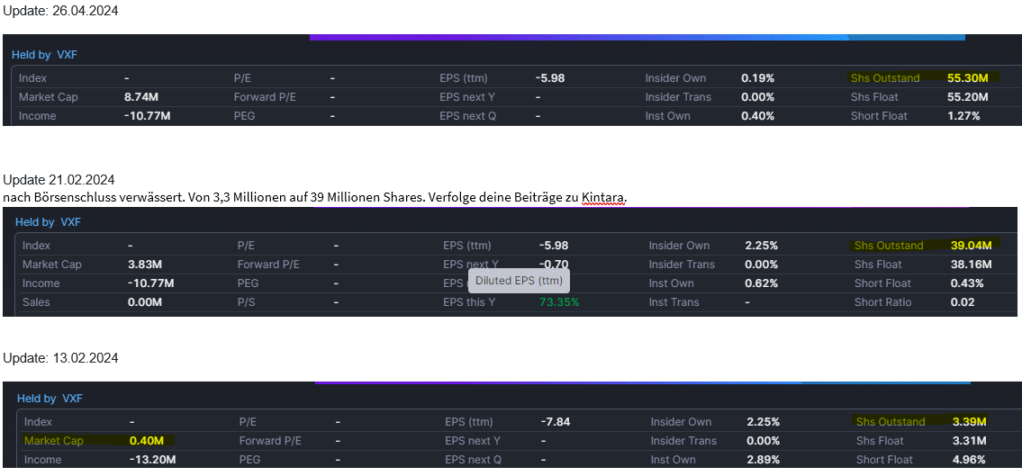Click the underlined word Kintara
Viewport: 1022px width, 476px height.
pyautogui.click(x=603, y=197)
